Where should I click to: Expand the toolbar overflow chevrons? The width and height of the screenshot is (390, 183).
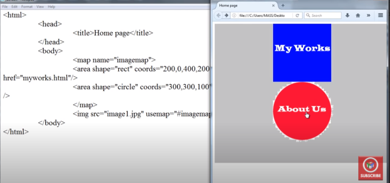coord(368,15)
